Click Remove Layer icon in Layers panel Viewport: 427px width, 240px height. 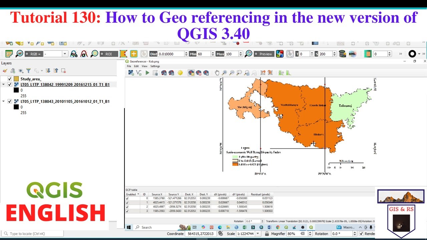click(x=63, y=71)
